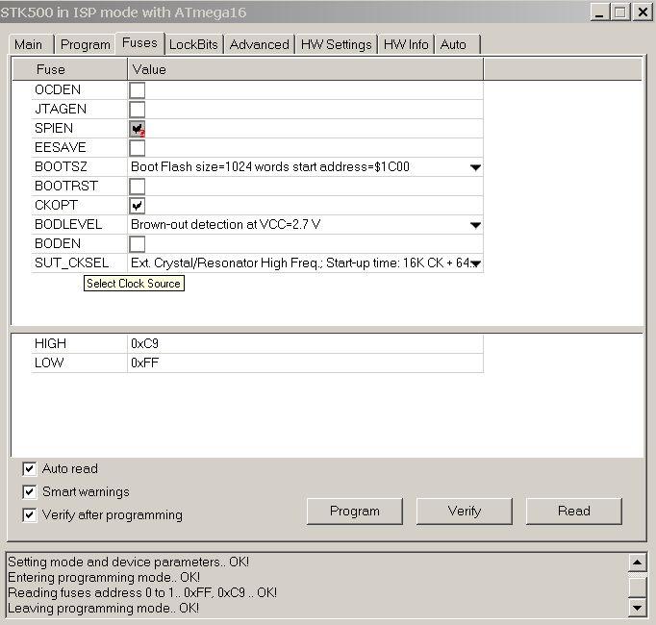
Task: Open the HW Settings tab
Action: [x=337, y=44]
